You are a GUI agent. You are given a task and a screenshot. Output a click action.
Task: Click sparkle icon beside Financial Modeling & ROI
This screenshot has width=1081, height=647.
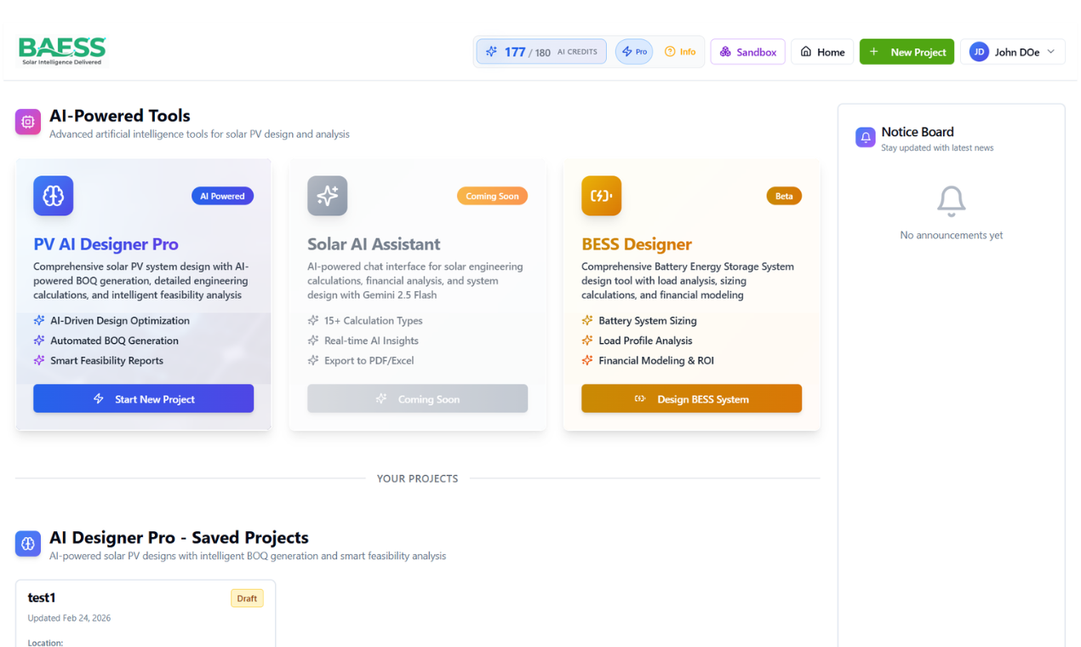(x=587, y=360)
